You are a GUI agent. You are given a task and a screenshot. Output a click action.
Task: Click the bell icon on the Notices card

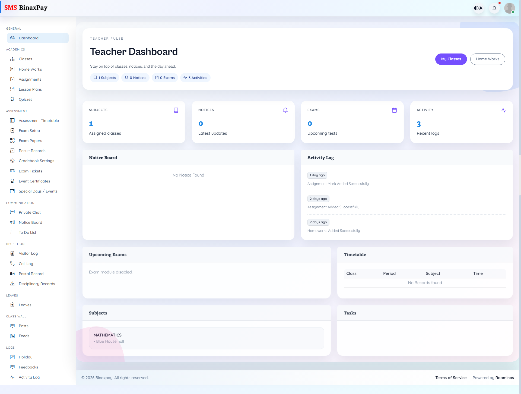point(285,110)
